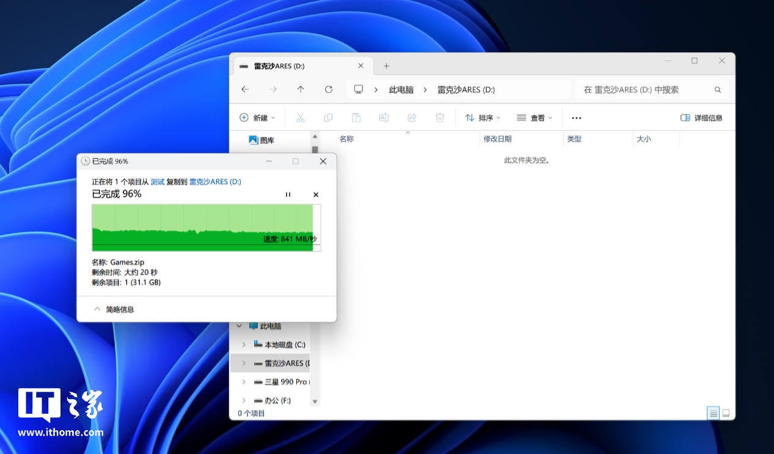The width and height of the screenshot is (774, 454).
Task: Click the 测试 source folder link
Action: (x=158, y=182)
